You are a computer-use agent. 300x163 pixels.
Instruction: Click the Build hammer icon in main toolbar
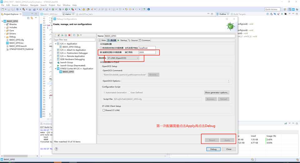[23, 9]
